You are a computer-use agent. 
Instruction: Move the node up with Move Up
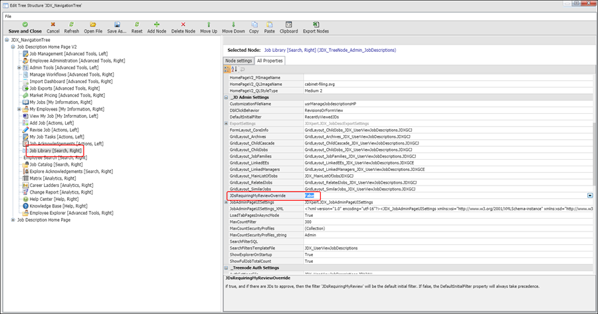pyautogui.click(x=209, y=24)
